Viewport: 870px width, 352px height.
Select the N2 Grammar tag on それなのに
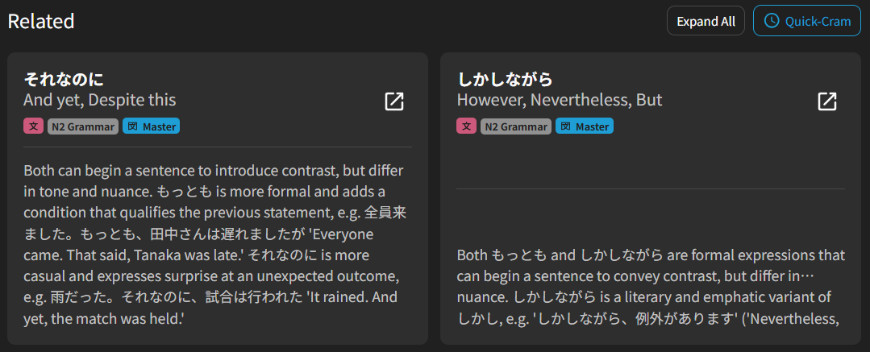[83, 126]
